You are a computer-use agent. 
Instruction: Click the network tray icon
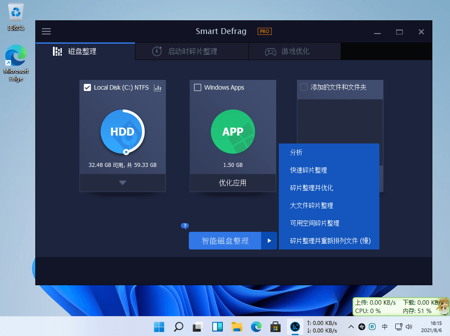(398, 327)
